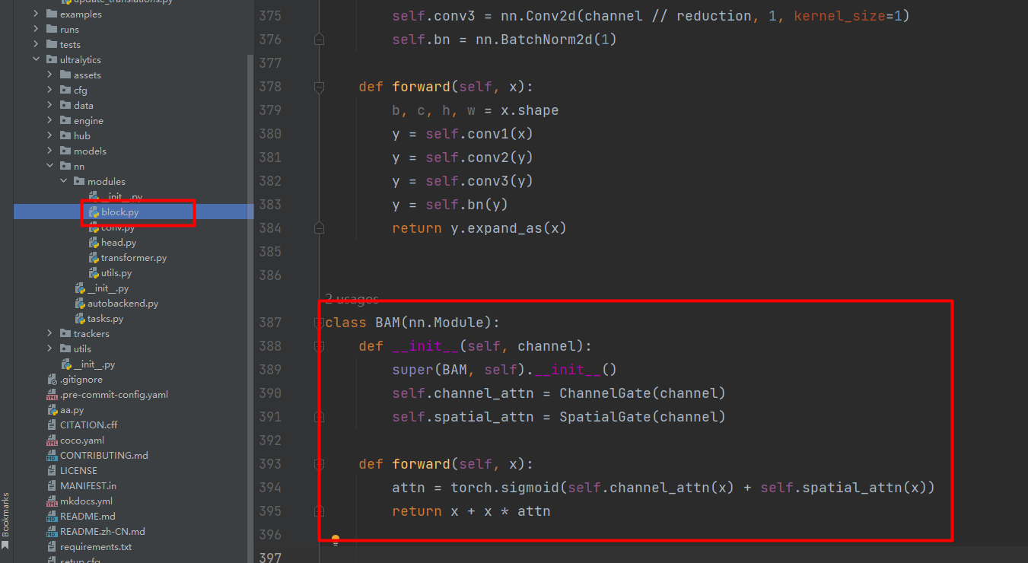Toggle the fold marker for __init__ on line 388

(x=320, y=346)
